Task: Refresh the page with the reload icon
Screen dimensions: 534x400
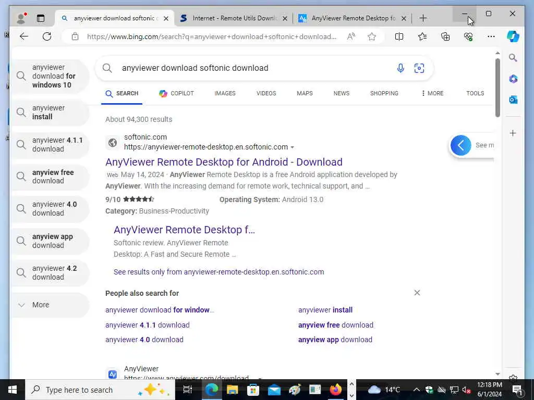Action: point(47,36)
